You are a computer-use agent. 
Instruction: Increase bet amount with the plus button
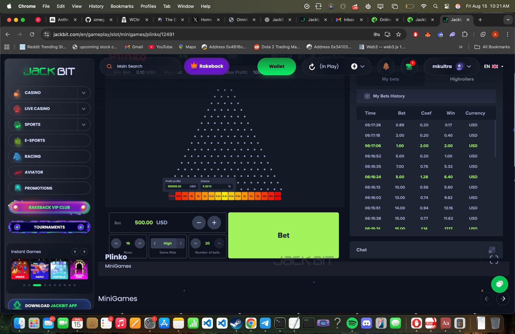[x=214, y=223]
